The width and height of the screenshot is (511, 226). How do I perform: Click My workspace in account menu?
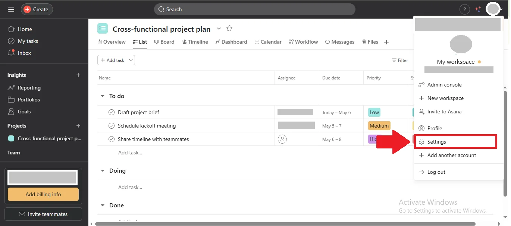coord(456,62)
